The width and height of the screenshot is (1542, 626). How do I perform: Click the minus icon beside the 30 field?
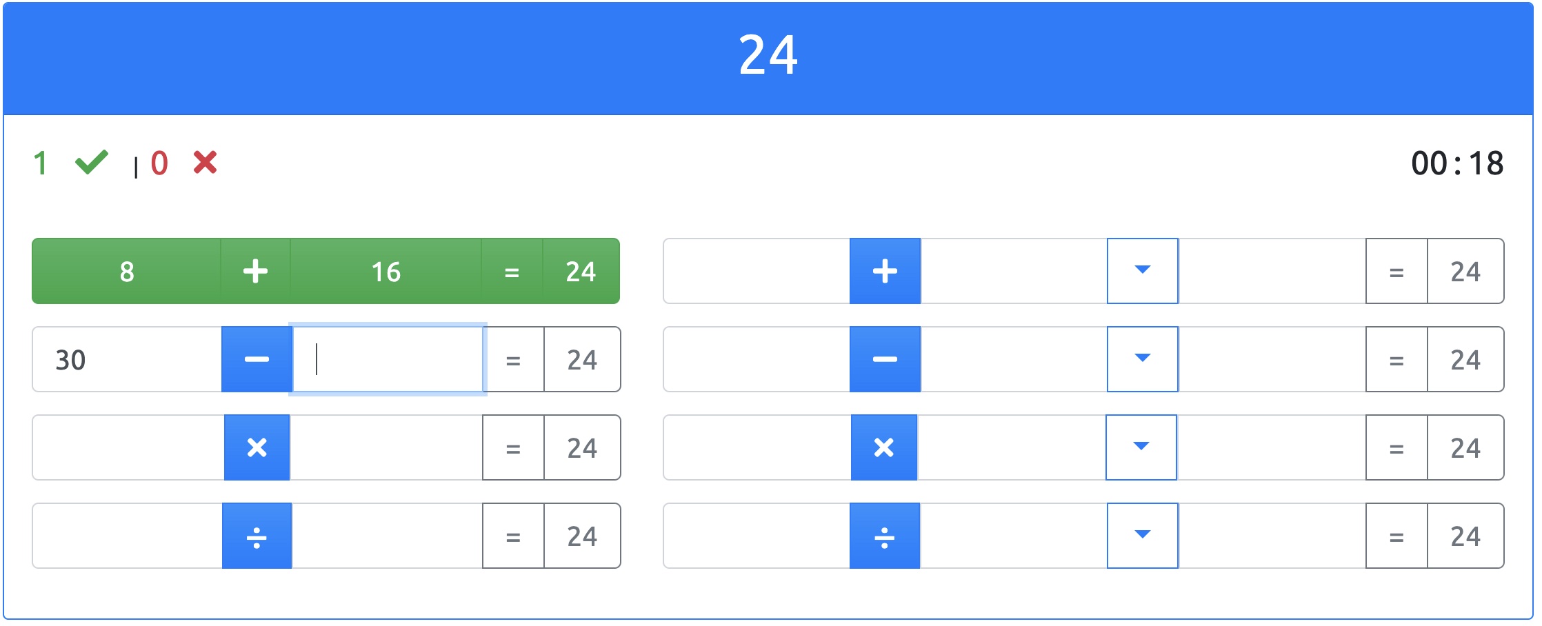pyautogui.click(x=257, y=359)
